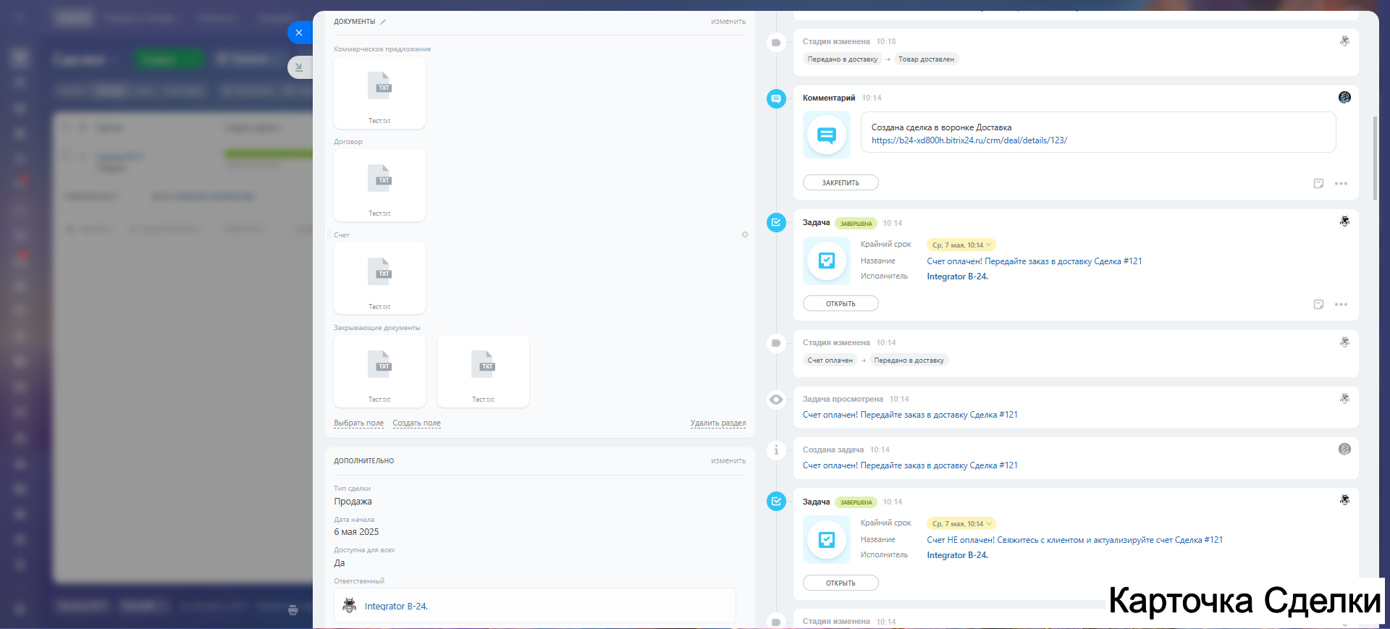1390x629 pixels.
Task: Expand deadline dropdown in 'Счет оплачен' task
Action: (x=988, y=245)
